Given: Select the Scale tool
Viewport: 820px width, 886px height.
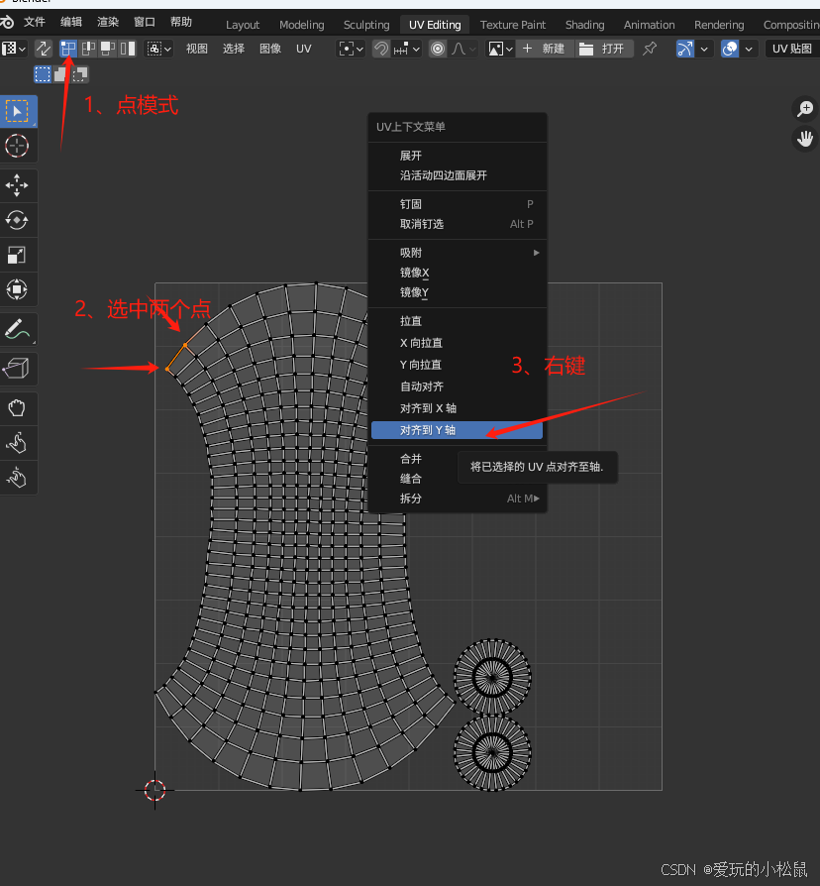Looking at the screenshot, I should coord(18,255).
